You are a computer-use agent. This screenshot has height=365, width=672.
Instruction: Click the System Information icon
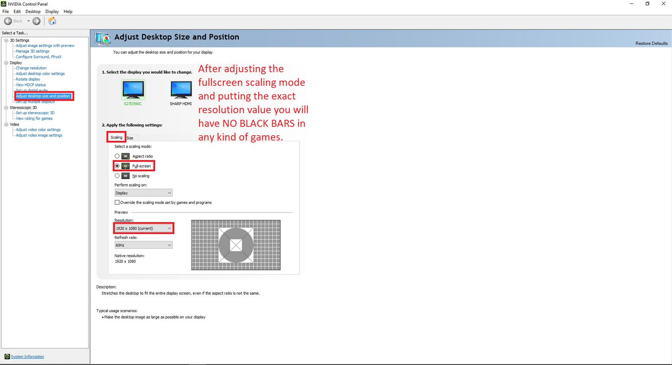[x=7, y=357]
